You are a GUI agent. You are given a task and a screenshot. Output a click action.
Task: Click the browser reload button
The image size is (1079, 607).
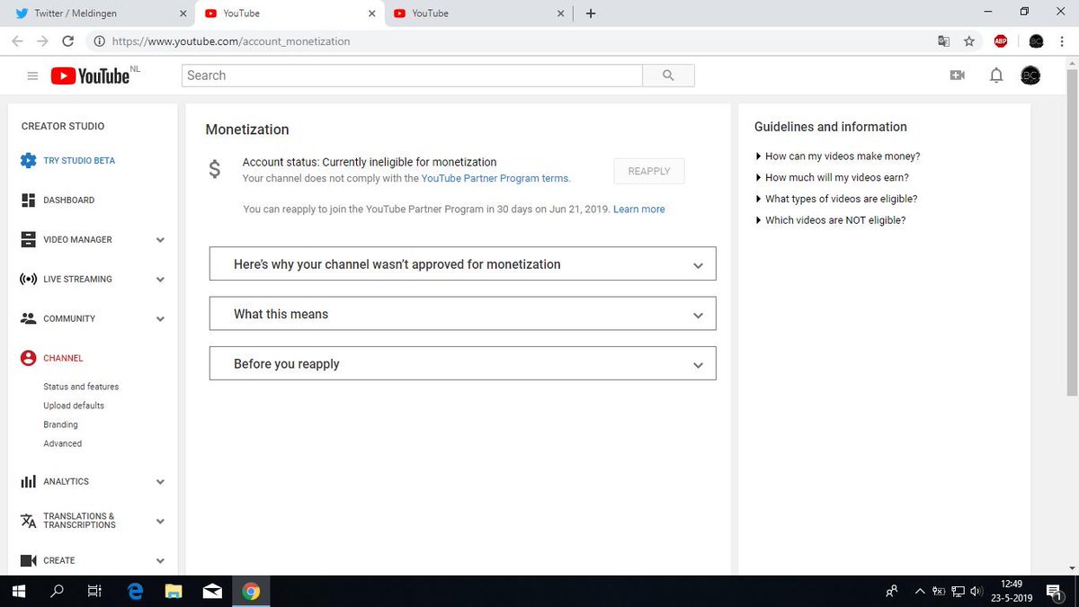coord(67,41)
